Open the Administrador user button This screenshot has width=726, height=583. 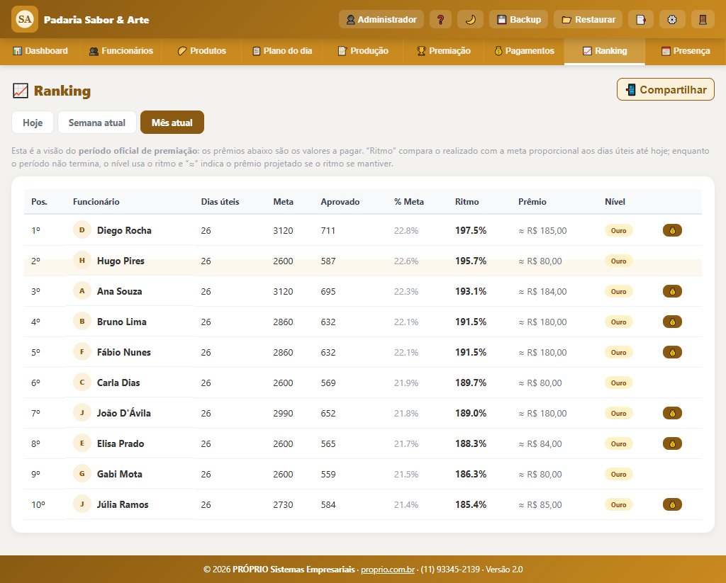pos(381,19)
